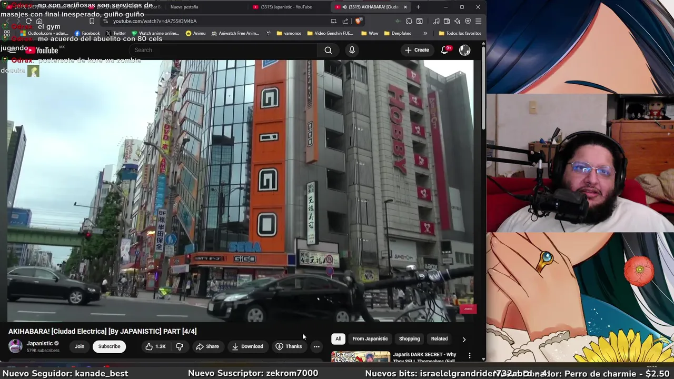
Task: Show more bookmarks chevron
Action: (425, 33)
